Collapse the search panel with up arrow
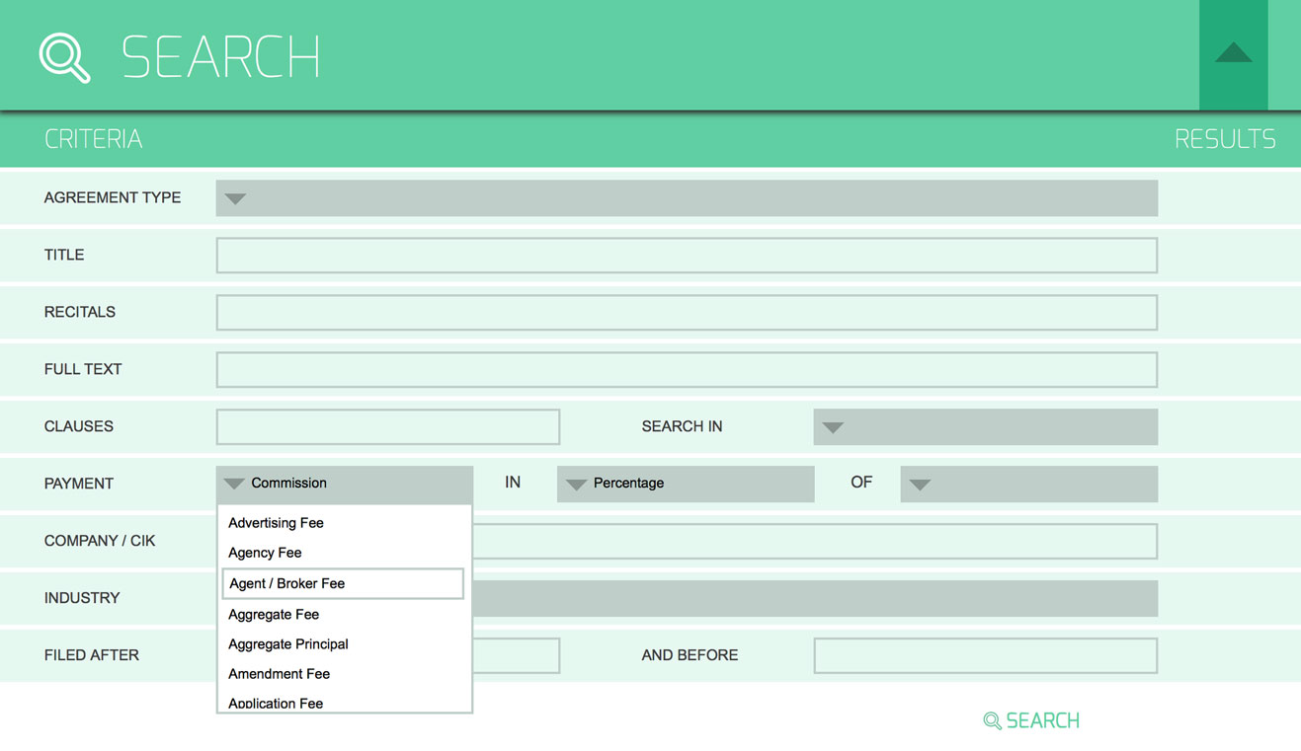The image size is (1301, 751). (x=1233, y=54)
